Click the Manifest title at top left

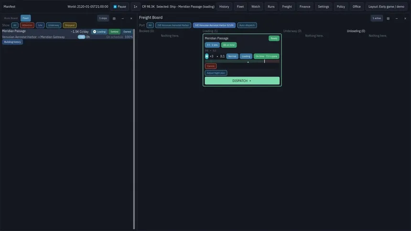pyautogui.click(x=10, y=7)
